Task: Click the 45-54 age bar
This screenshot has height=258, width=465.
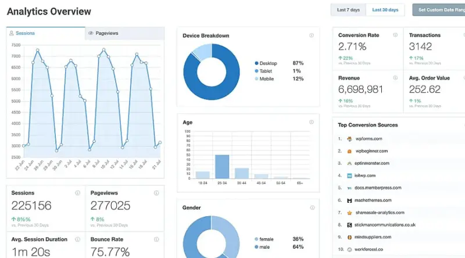Action: [261, 176]
